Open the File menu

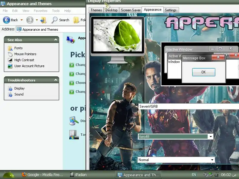pyautogui.click(x=5, y=11)
